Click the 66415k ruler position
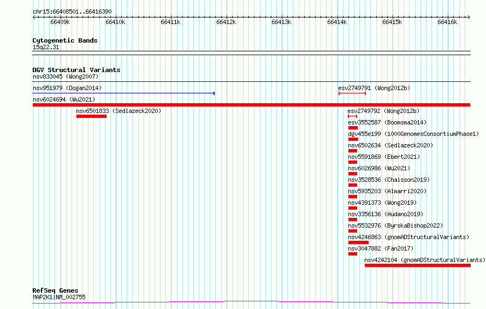The image size is (486, 309). click(x=392, y=22)
